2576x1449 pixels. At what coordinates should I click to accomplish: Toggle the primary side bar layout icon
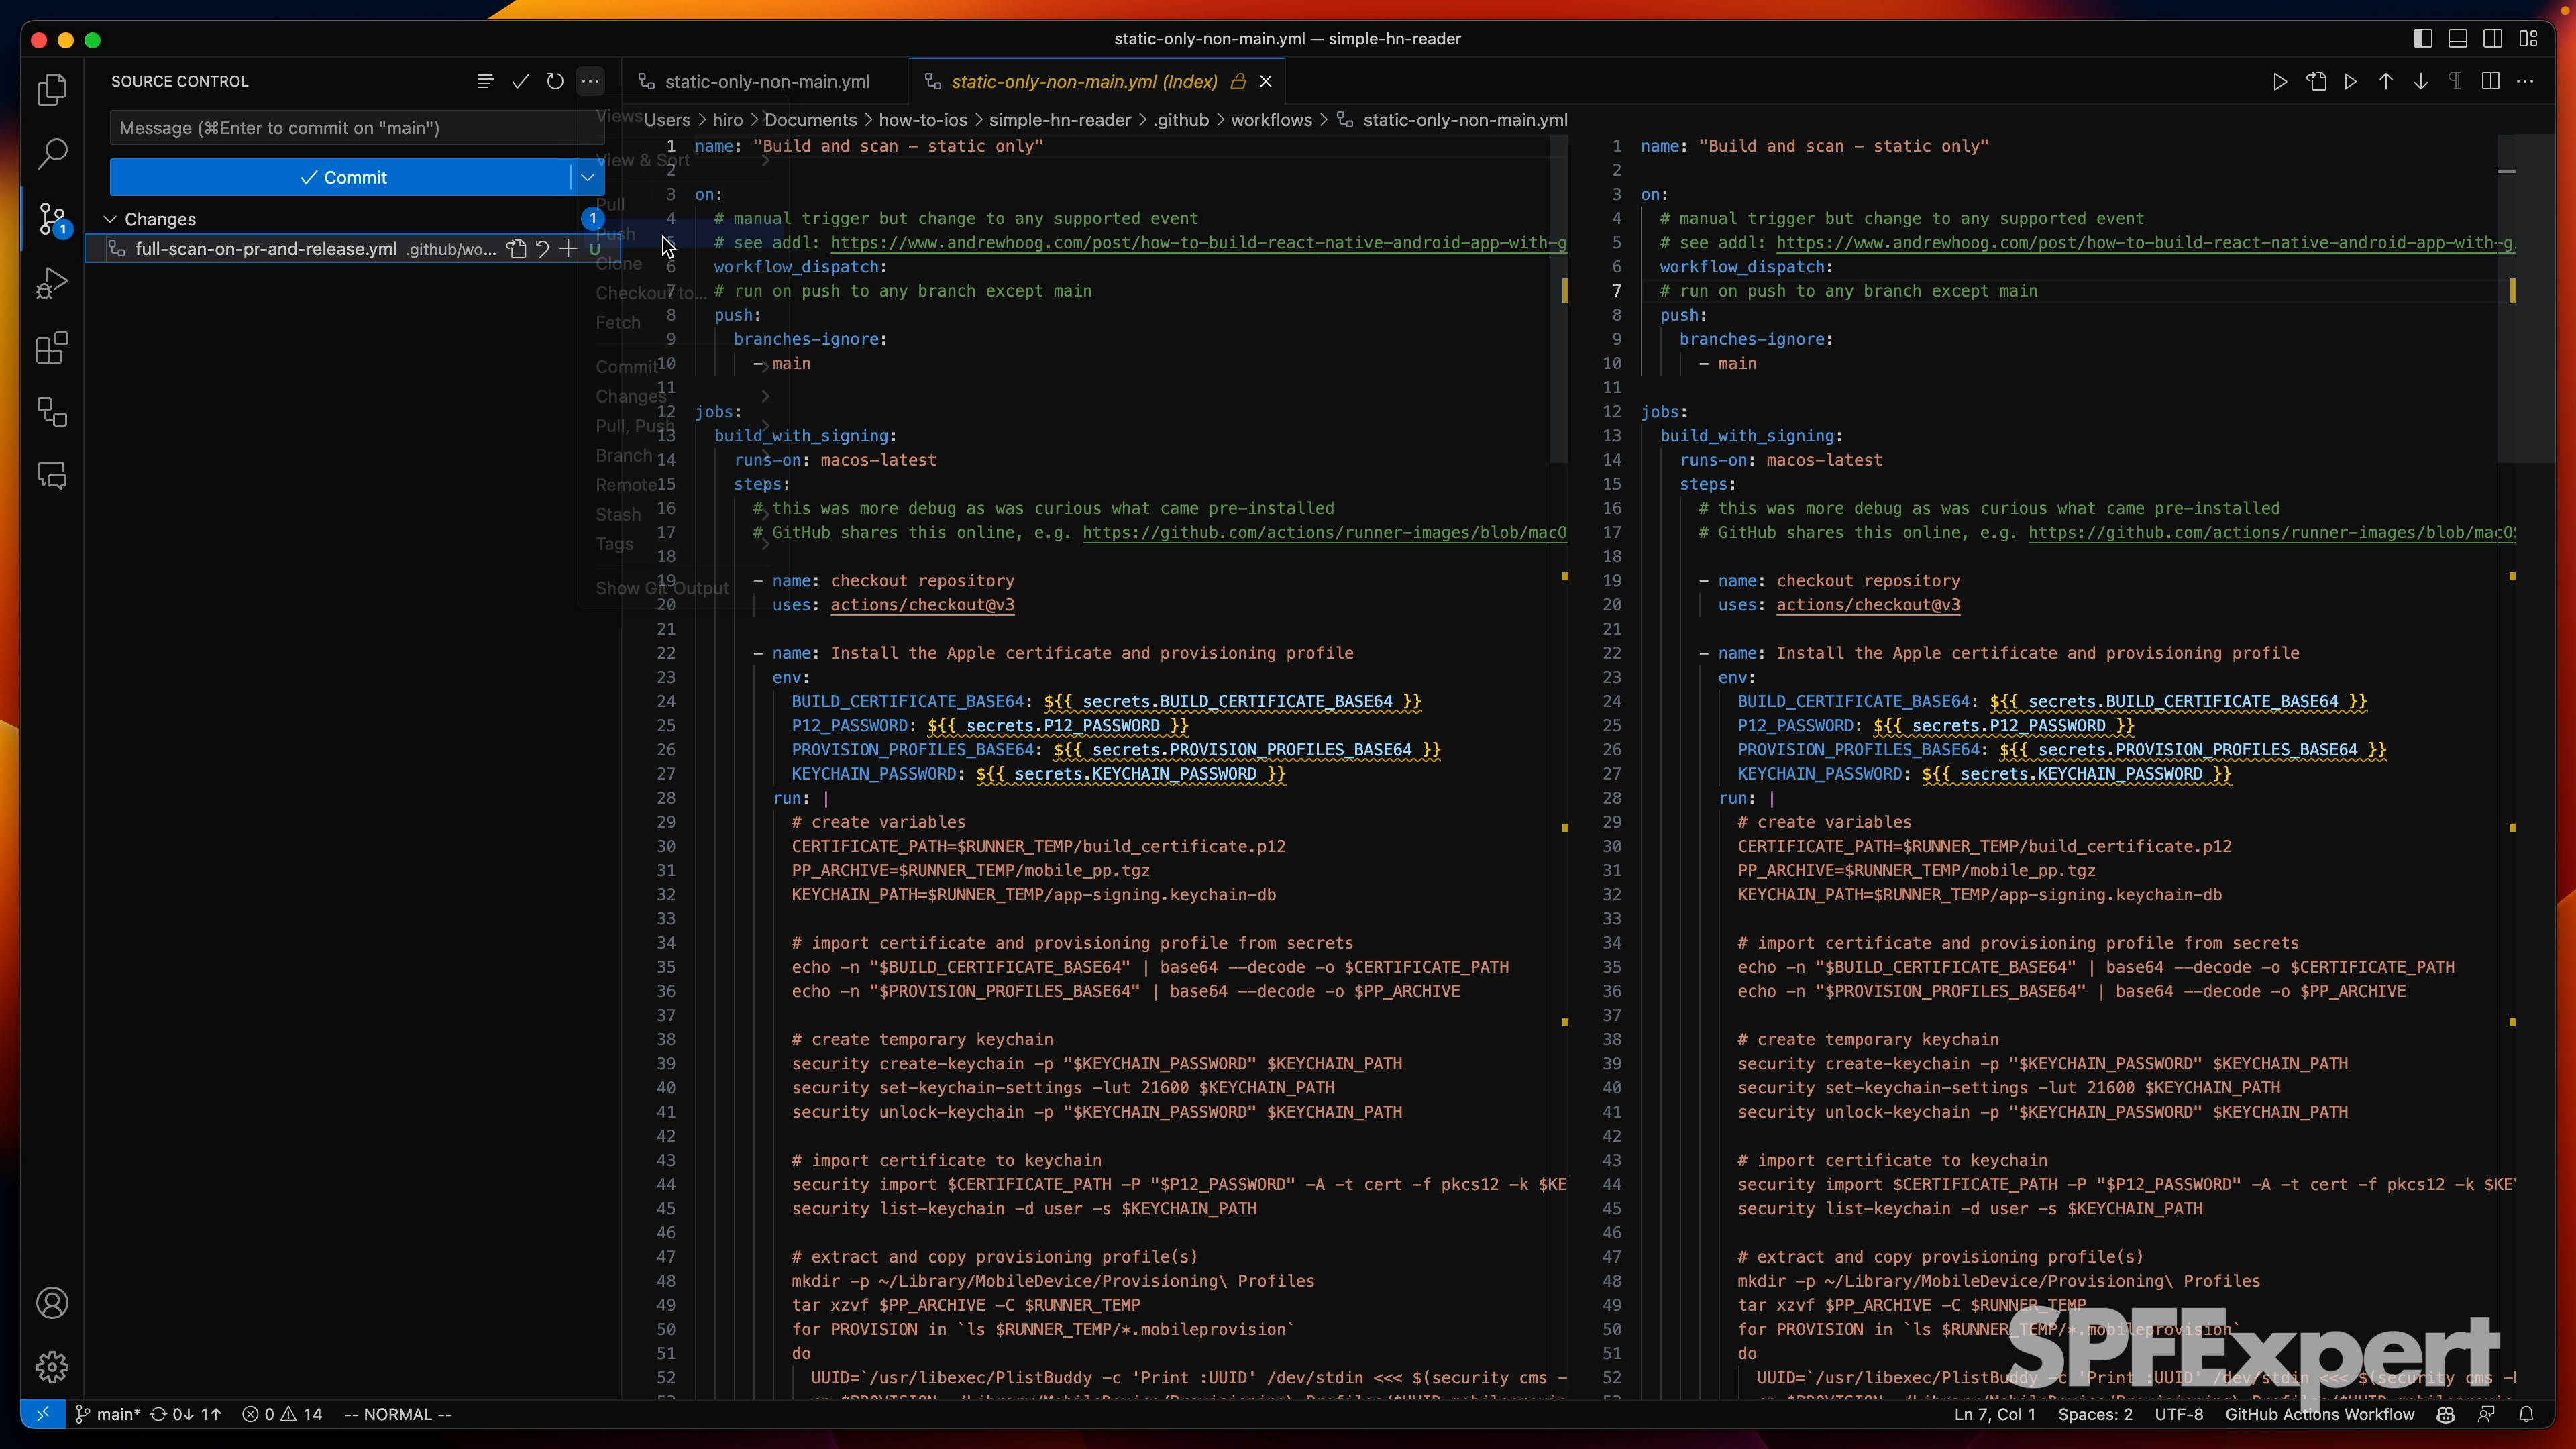(x=2422, y=38)
